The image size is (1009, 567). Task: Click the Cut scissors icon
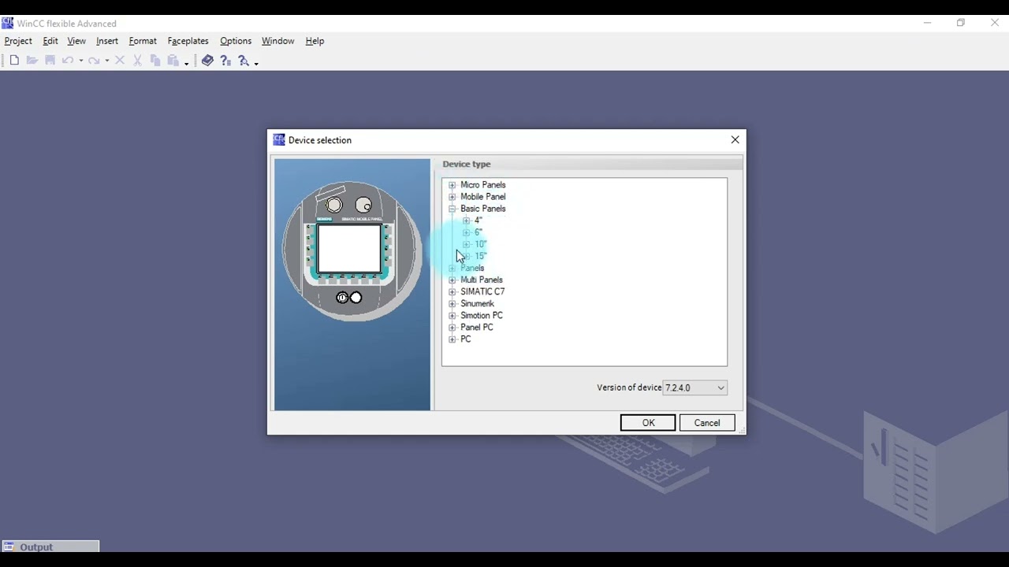point(137,61)
